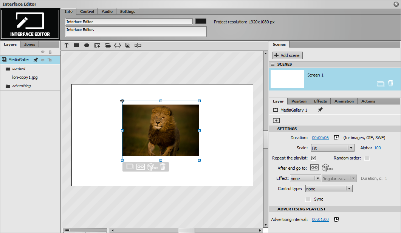Viewport: 401px width, 233px height.
Task: Select the Ellipse shape tool
Action: click(87, 45)
